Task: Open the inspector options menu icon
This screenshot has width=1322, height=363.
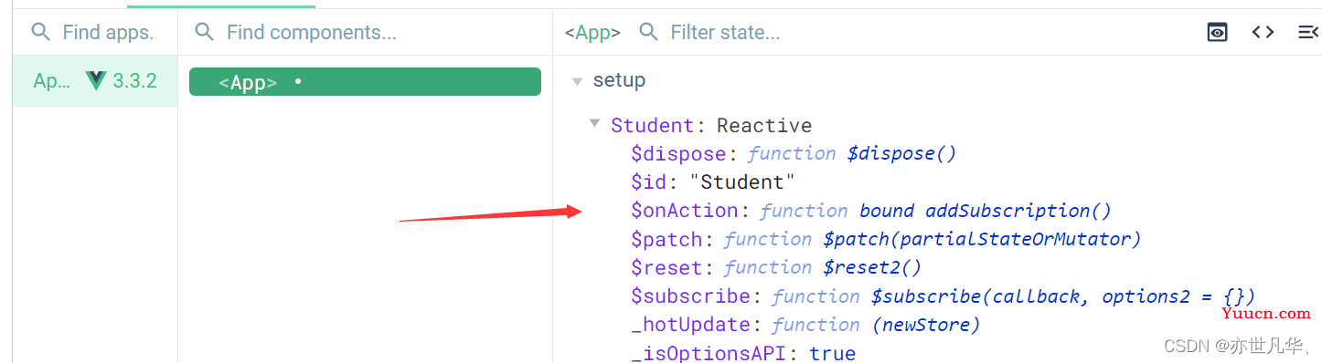Action: click(1308, 33)
